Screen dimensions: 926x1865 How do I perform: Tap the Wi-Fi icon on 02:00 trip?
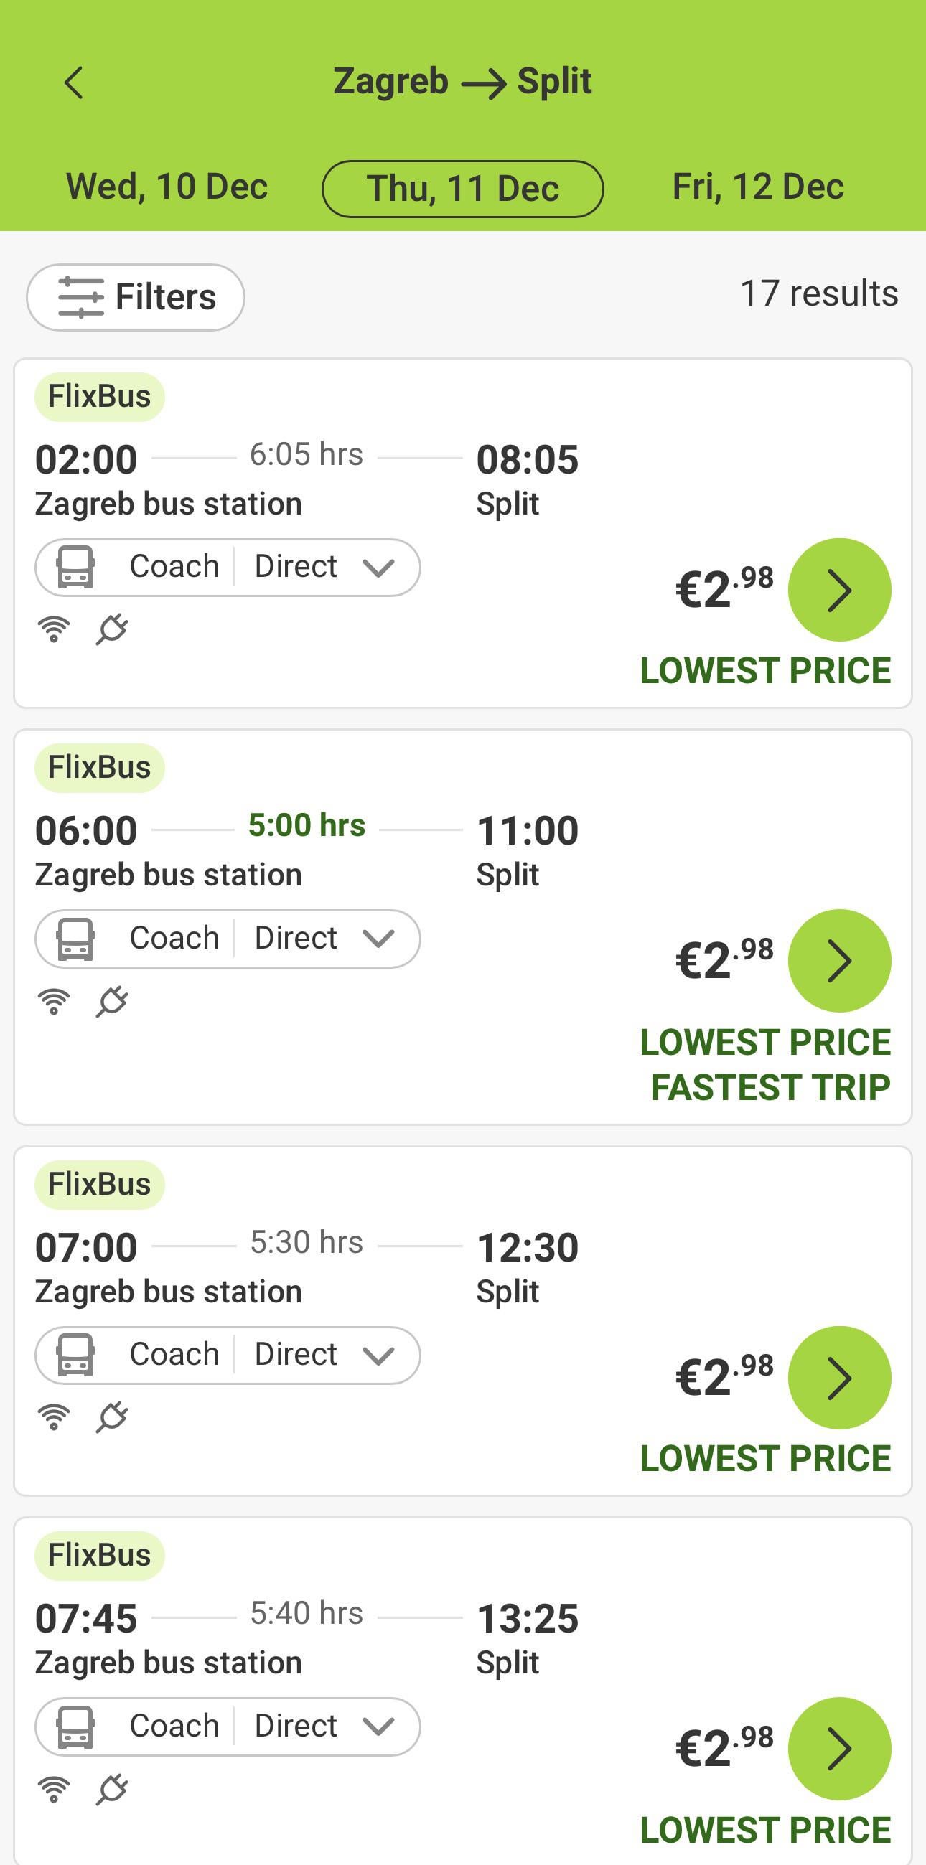coord(54,629)
